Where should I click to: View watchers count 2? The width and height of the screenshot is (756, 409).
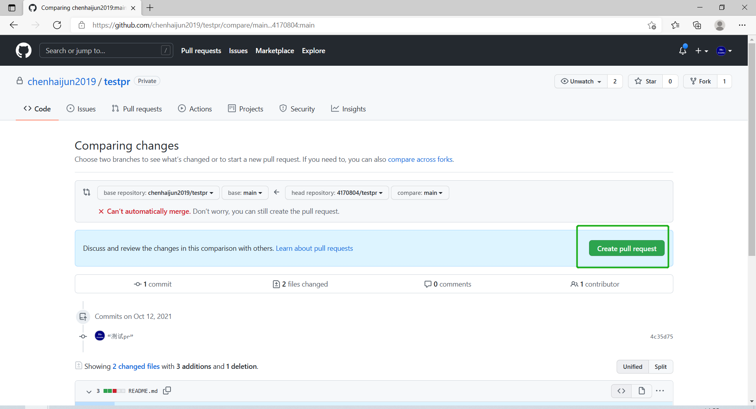[615, 81]
